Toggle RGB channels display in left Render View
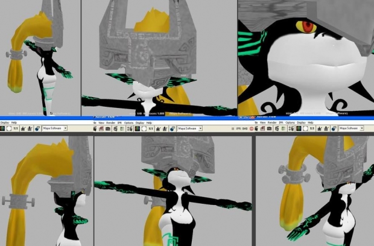 point(2,128)
